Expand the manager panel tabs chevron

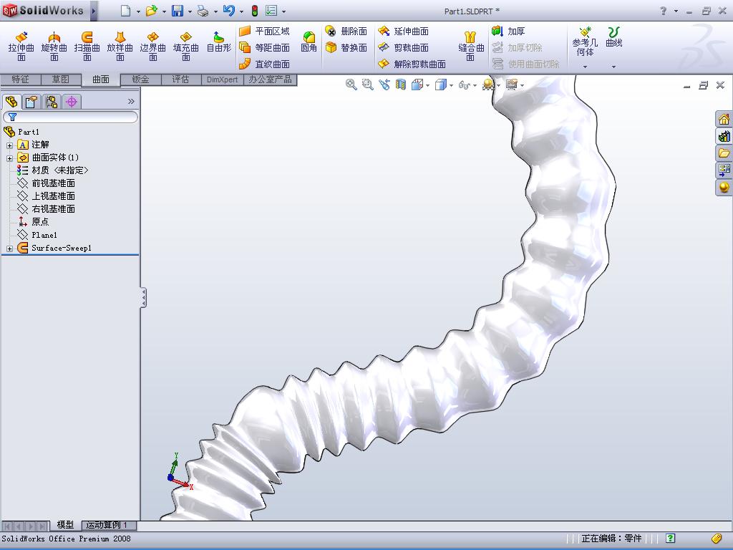[x=131, y=101]
